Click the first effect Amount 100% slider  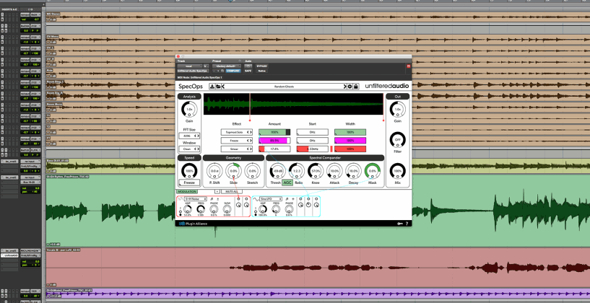[274, 132]
